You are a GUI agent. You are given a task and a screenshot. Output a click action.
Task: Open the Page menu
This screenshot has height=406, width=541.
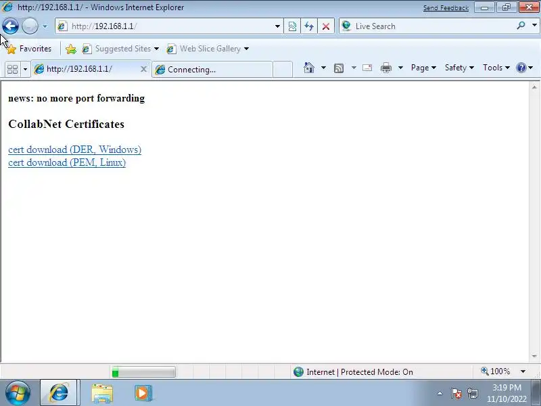coord(423,68)
